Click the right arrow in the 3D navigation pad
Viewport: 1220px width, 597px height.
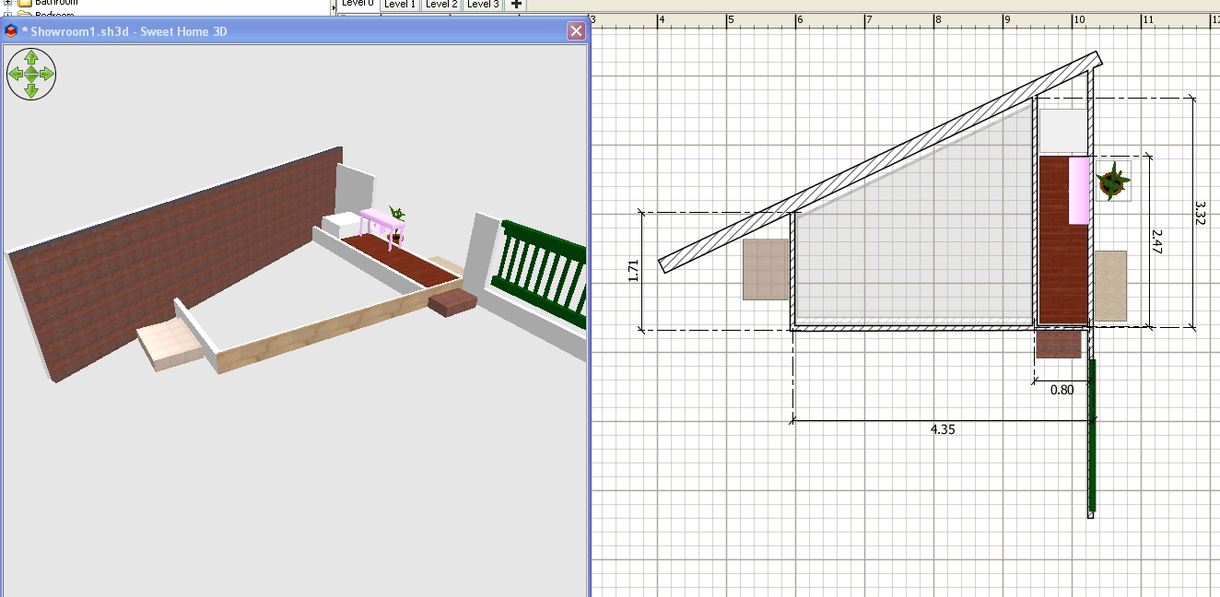click(47, 74)
